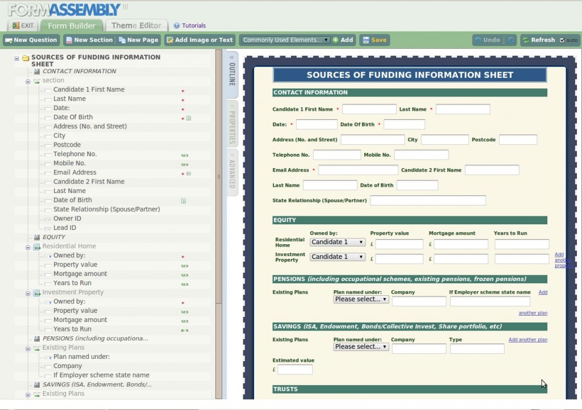
Task: Click the Pensions heading icon in outline
Action: [37, 338]
